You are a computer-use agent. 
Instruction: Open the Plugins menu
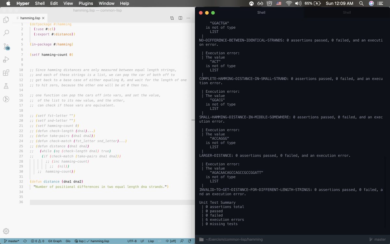[85, 3]
